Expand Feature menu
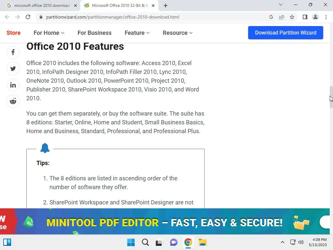 click(137, 33)
